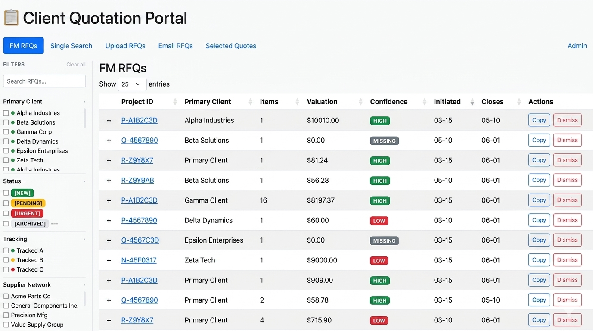Check the Value Supply Group checkbox
Viewport: 593px width, 331px height.
(x=6, y=325)
